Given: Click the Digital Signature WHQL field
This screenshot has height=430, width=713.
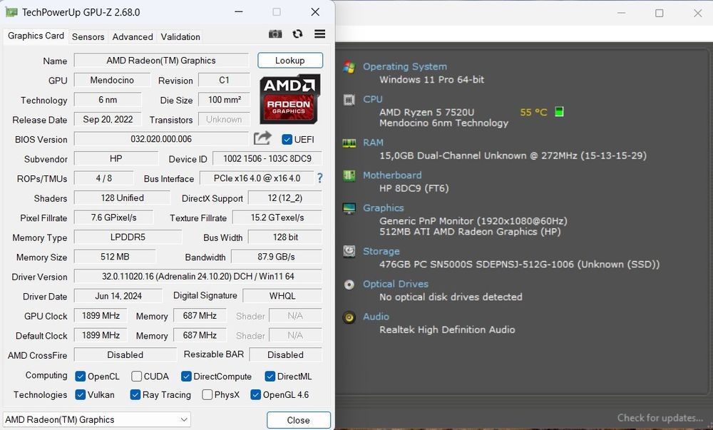Looking at the screenshot, I should [282, 296].
